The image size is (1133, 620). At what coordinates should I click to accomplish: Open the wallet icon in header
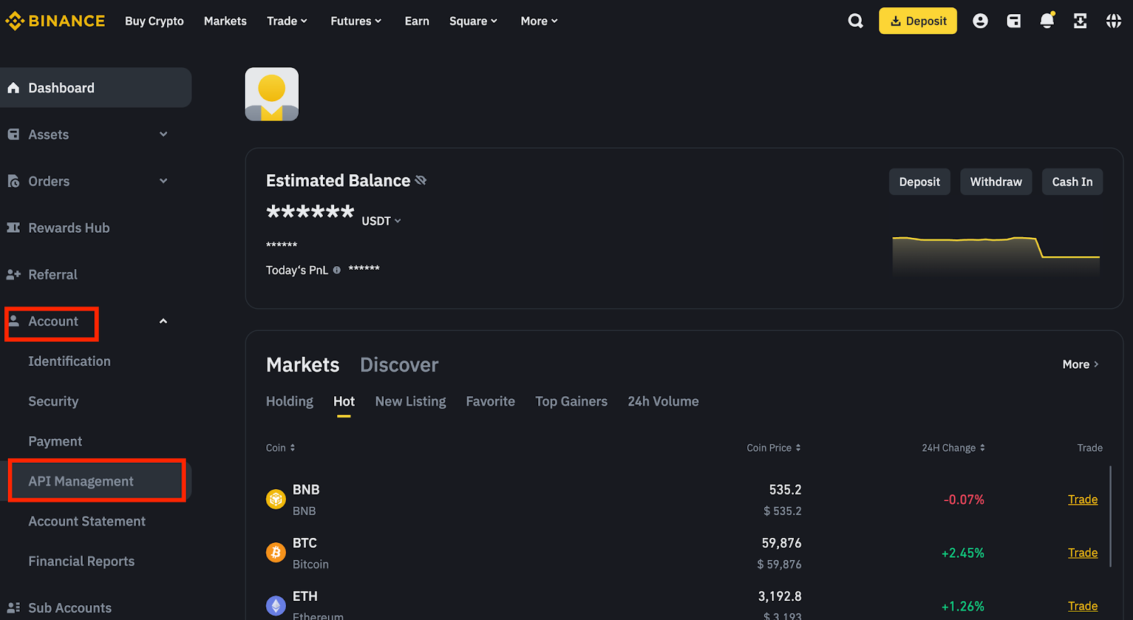coord(1014,21)
